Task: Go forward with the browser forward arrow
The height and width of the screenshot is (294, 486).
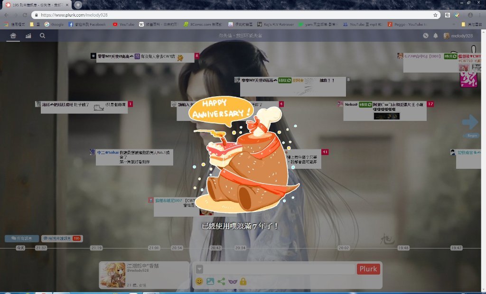Action: [16, 15]
